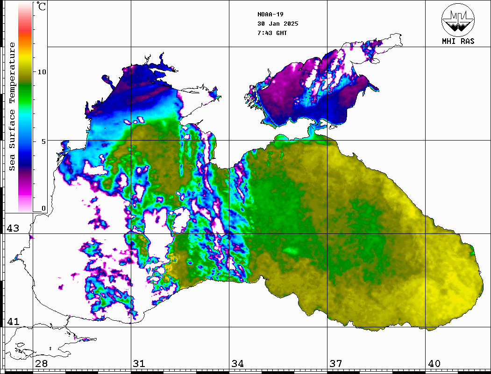This screenshot has height=374, width=491.
Task: Click latitude label '43'
Action: click(x=13, y=228)
